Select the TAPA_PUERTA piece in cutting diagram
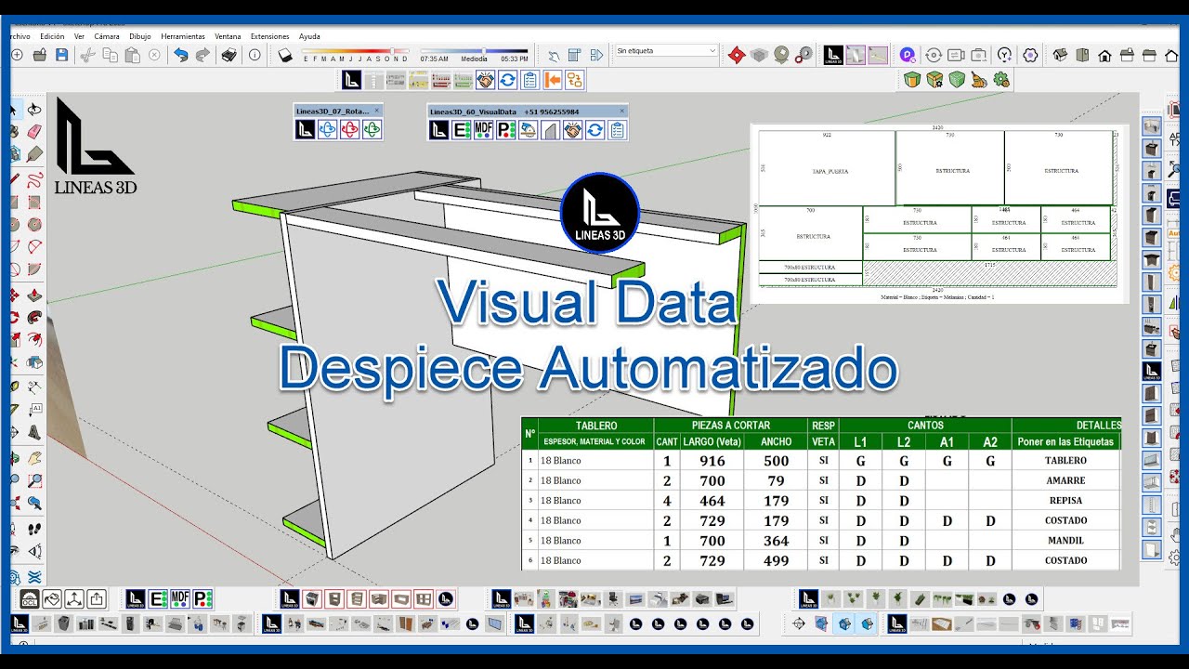 (x=827, y=168)
